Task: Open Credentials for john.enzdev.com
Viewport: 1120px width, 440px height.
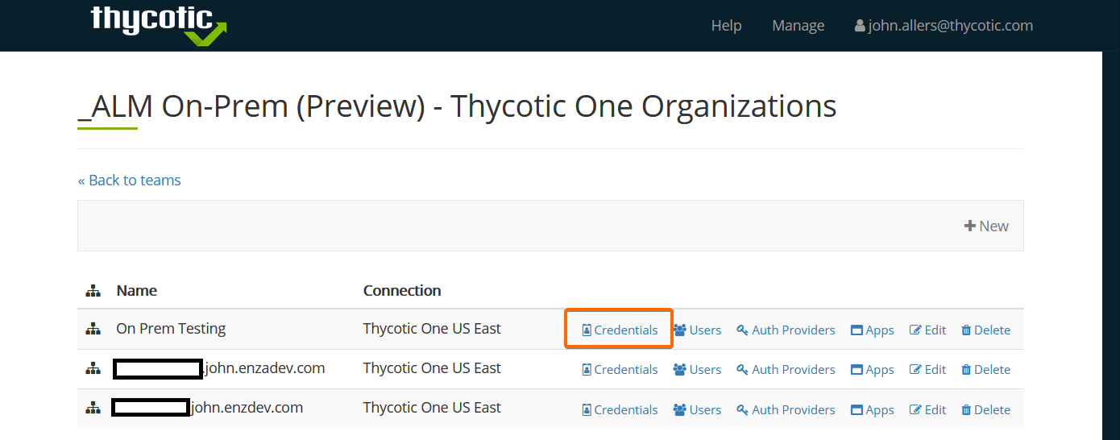Action: pyautogui.click(x=620, y=409)
